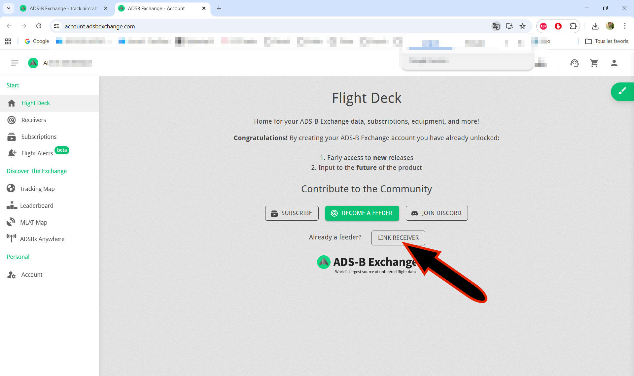Image resolution: width=634 pixels, height=376 pixels.
Task: Click the ADS-B Exchange header logo
Action: click(33, 63)
